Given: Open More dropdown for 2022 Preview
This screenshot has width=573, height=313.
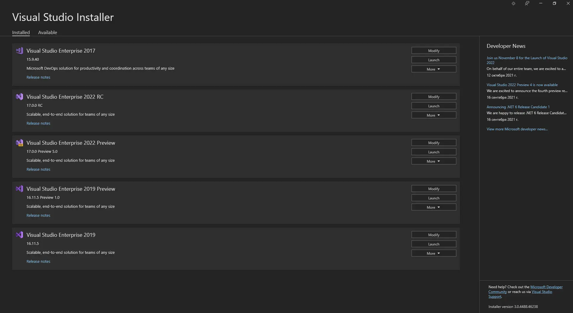Looking at the screenshot, I should (x=434, y=161).
